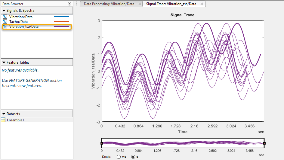Select the Tacho/Data signal row
Screen dimensions: 284x160
(x=37, y=22)
